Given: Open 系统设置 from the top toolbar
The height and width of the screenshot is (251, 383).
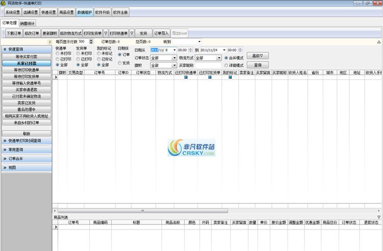Looking at the screenshot, I should [13, 12].
